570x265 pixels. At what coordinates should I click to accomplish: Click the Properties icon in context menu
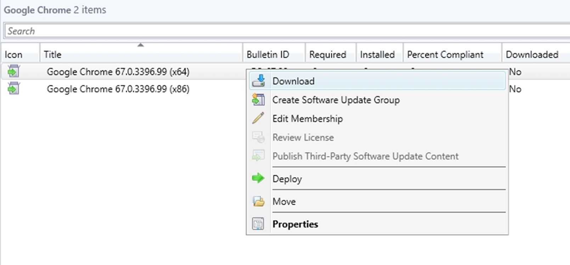tap(258, 224)
